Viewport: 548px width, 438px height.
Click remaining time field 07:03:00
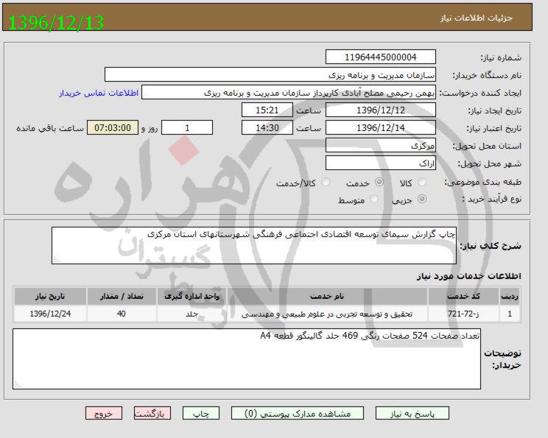coord(113,127)
